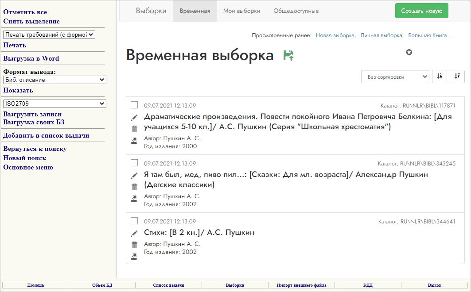Open Помощь in the bottom menu

36,285
